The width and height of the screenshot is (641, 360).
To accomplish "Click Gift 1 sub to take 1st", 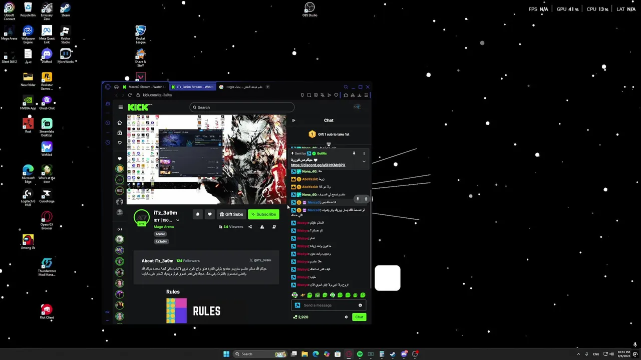I will pyautogui.click(x=329, y=134).
